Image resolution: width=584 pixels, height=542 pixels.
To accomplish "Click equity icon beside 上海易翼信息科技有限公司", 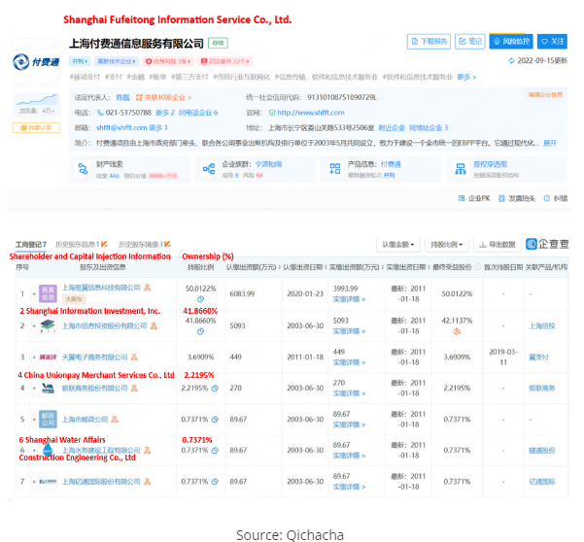I will pos(147,288).
